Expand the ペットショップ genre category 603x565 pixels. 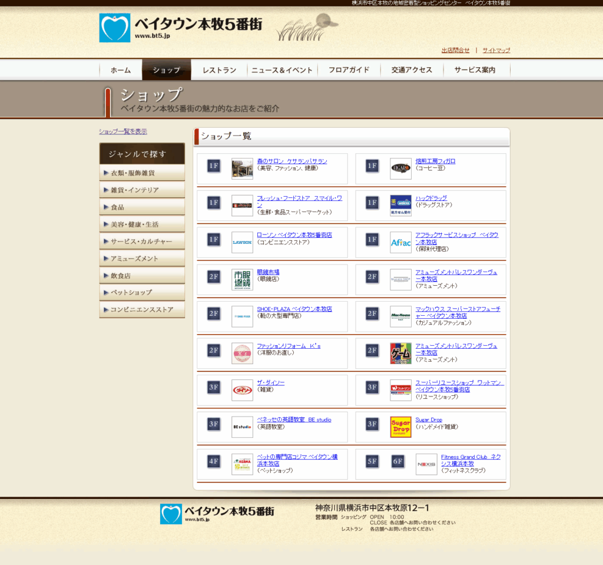coord(142,292)
